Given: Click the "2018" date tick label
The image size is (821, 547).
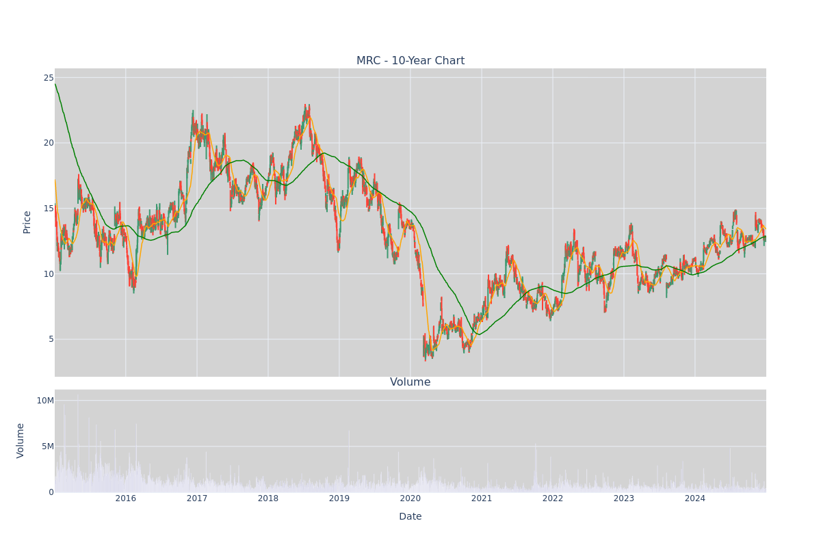Looking at the screenshot, I should [x=268, y=498].
